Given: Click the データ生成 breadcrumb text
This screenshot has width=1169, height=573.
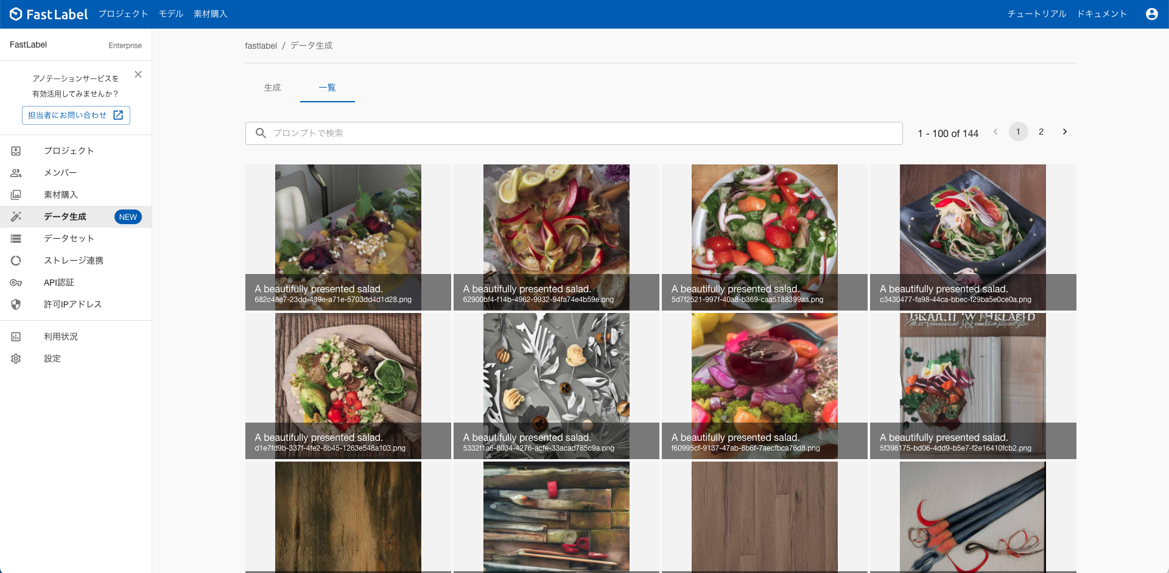Looking at the screenshot, I should tap(311, 46).
